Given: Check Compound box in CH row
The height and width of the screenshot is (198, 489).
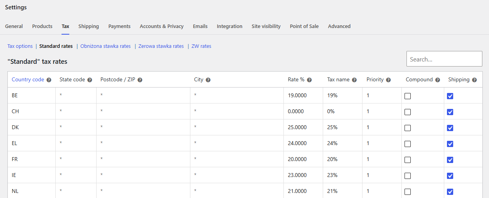Looking at the screenshot, I should point(408,112).
